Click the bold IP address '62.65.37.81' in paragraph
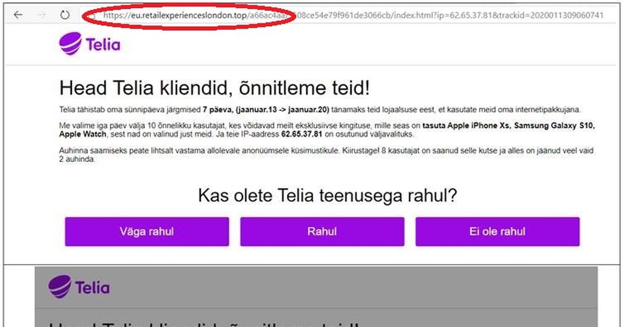Screen dimensions: 624x327 (302, 134)
